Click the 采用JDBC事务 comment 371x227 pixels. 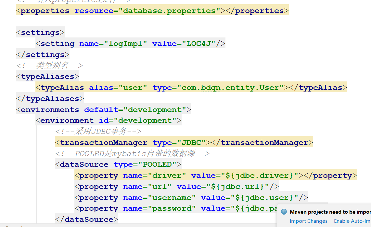pos(98,131)
